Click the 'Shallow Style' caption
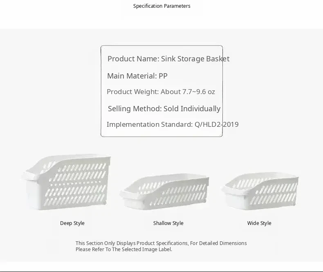Viewport: 323px width, 272px height. coord(168,223)
